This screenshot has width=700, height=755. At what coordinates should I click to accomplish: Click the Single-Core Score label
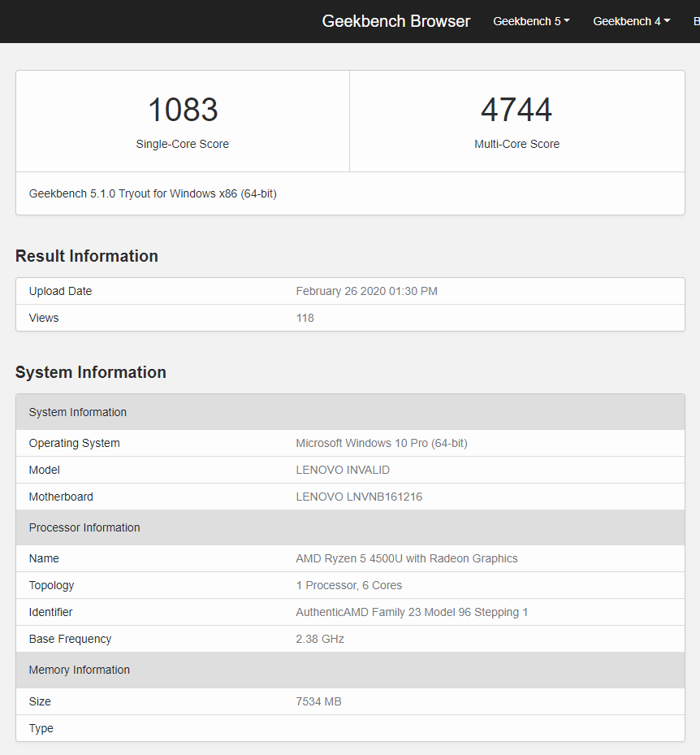tap(183, 144)
